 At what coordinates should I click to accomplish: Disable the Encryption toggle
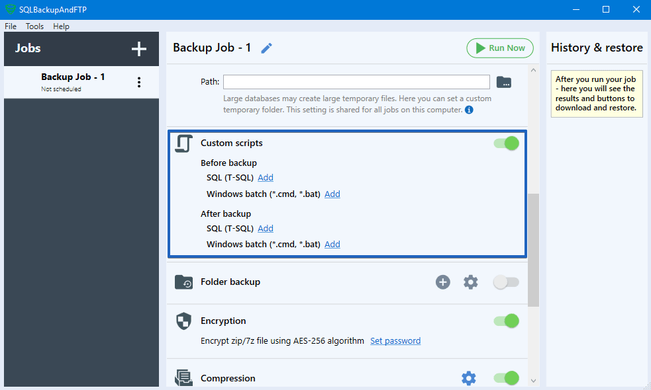[x=506, y=321]
